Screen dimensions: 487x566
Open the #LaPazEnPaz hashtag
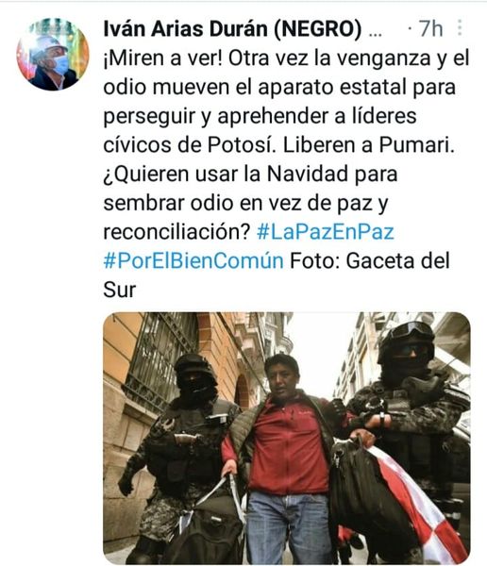tap(326, 232)
